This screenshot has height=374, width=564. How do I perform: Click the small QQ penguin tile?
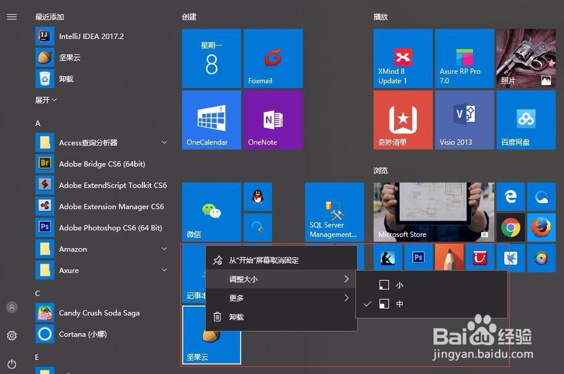pos(258,197)
